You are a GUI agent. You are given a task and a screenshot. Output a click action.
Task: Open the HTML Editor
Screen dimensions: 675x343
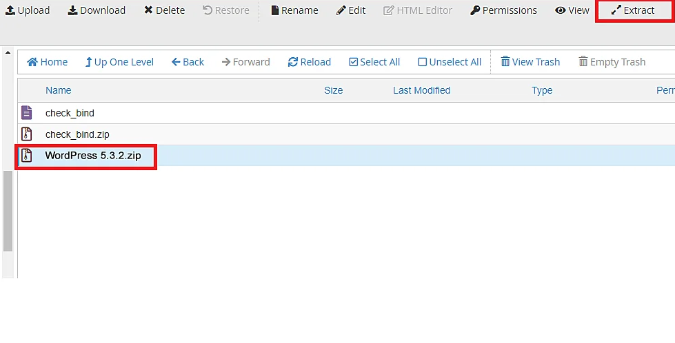[x=418, y=10]
